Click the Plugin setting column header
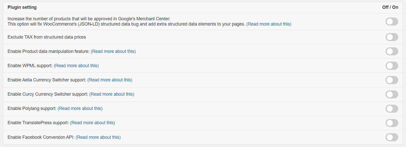Screen dimensions: 406x147 pyautogui.click(x=22, y=7)
